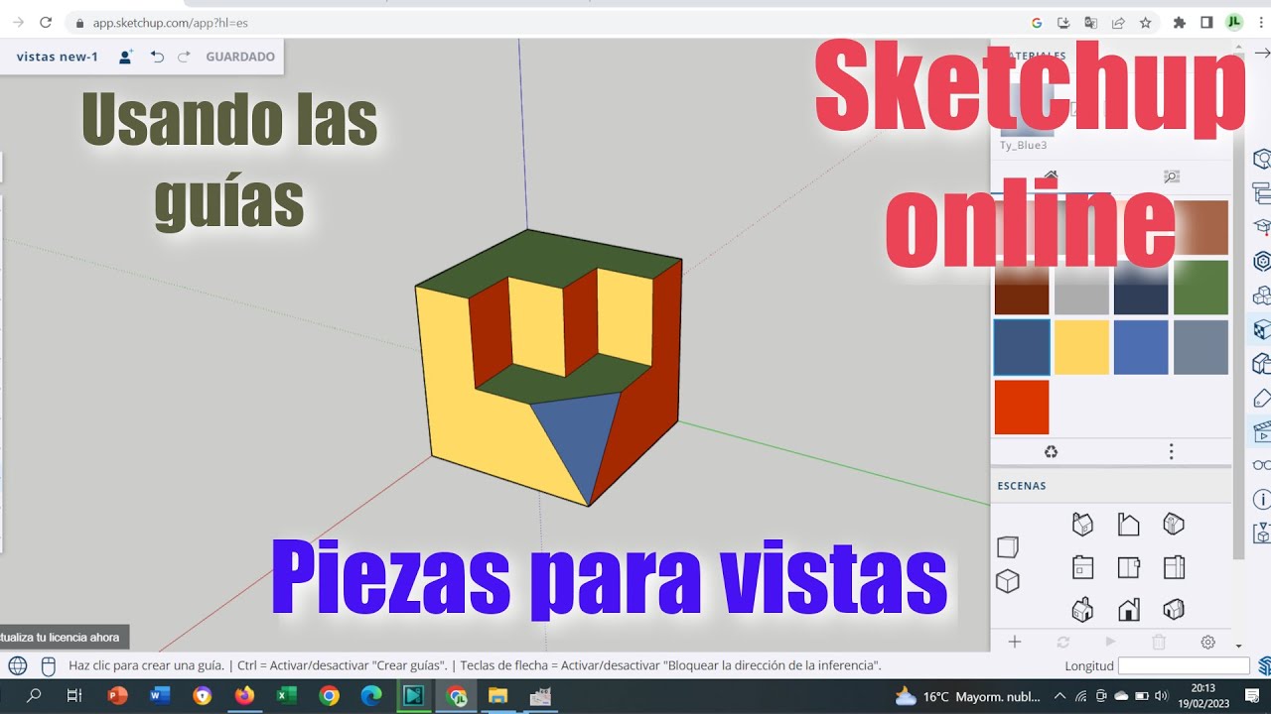Open the browser extensions puzzle icon
The width and height of the screenshot is (1271, 714).
tap(1180, 22)
